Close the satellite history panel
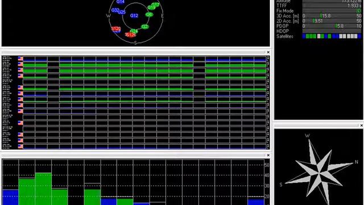364x205 pixels. 268,52
